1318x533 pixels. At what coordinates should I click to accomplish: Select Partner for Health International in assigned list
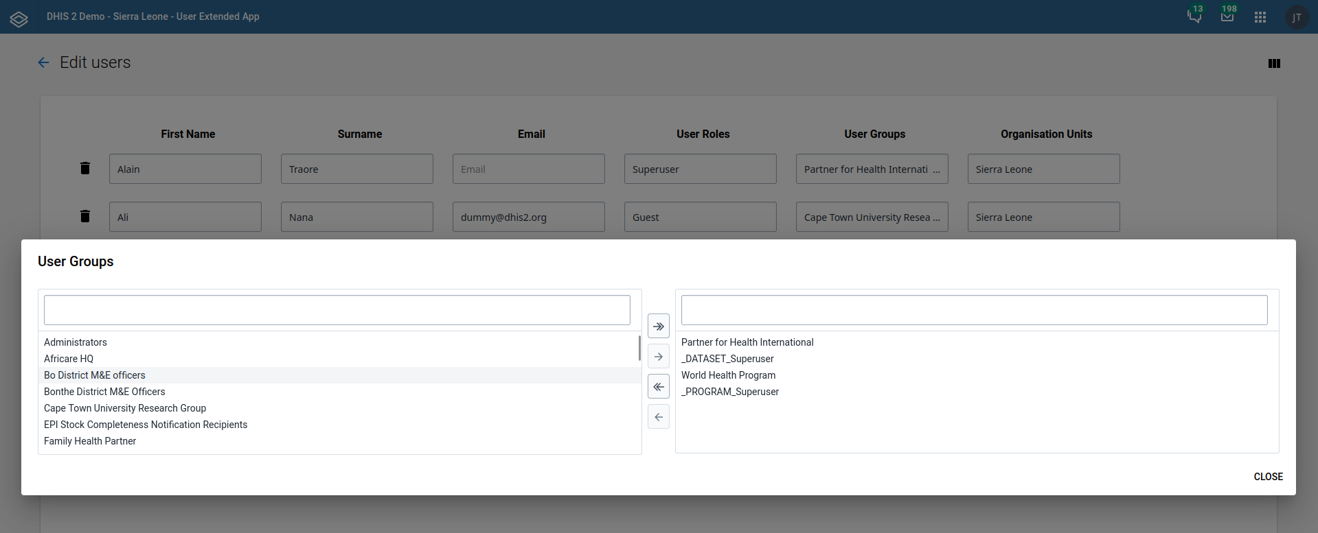pos(977,342)
